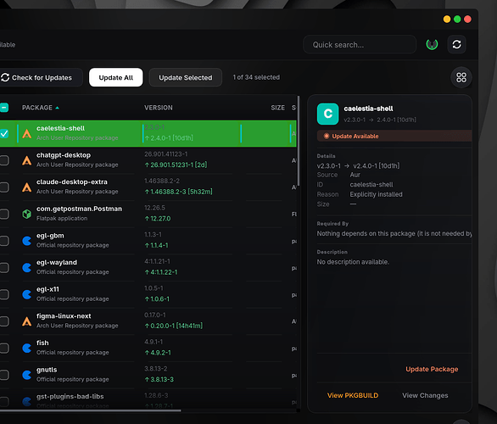Image resolution: width=497 pixels, height=424 pixels.
Task: Click the AUR icon beside figma-linux-next
Action: coord(27,321)
